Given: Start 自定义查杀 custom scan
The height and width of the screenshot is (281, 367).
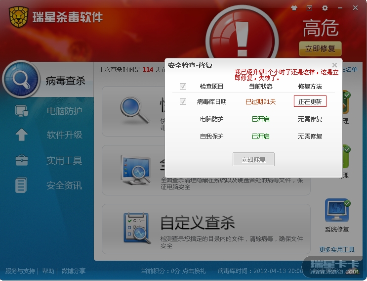Looking at the screenshot, I should (x=206, y=229).
